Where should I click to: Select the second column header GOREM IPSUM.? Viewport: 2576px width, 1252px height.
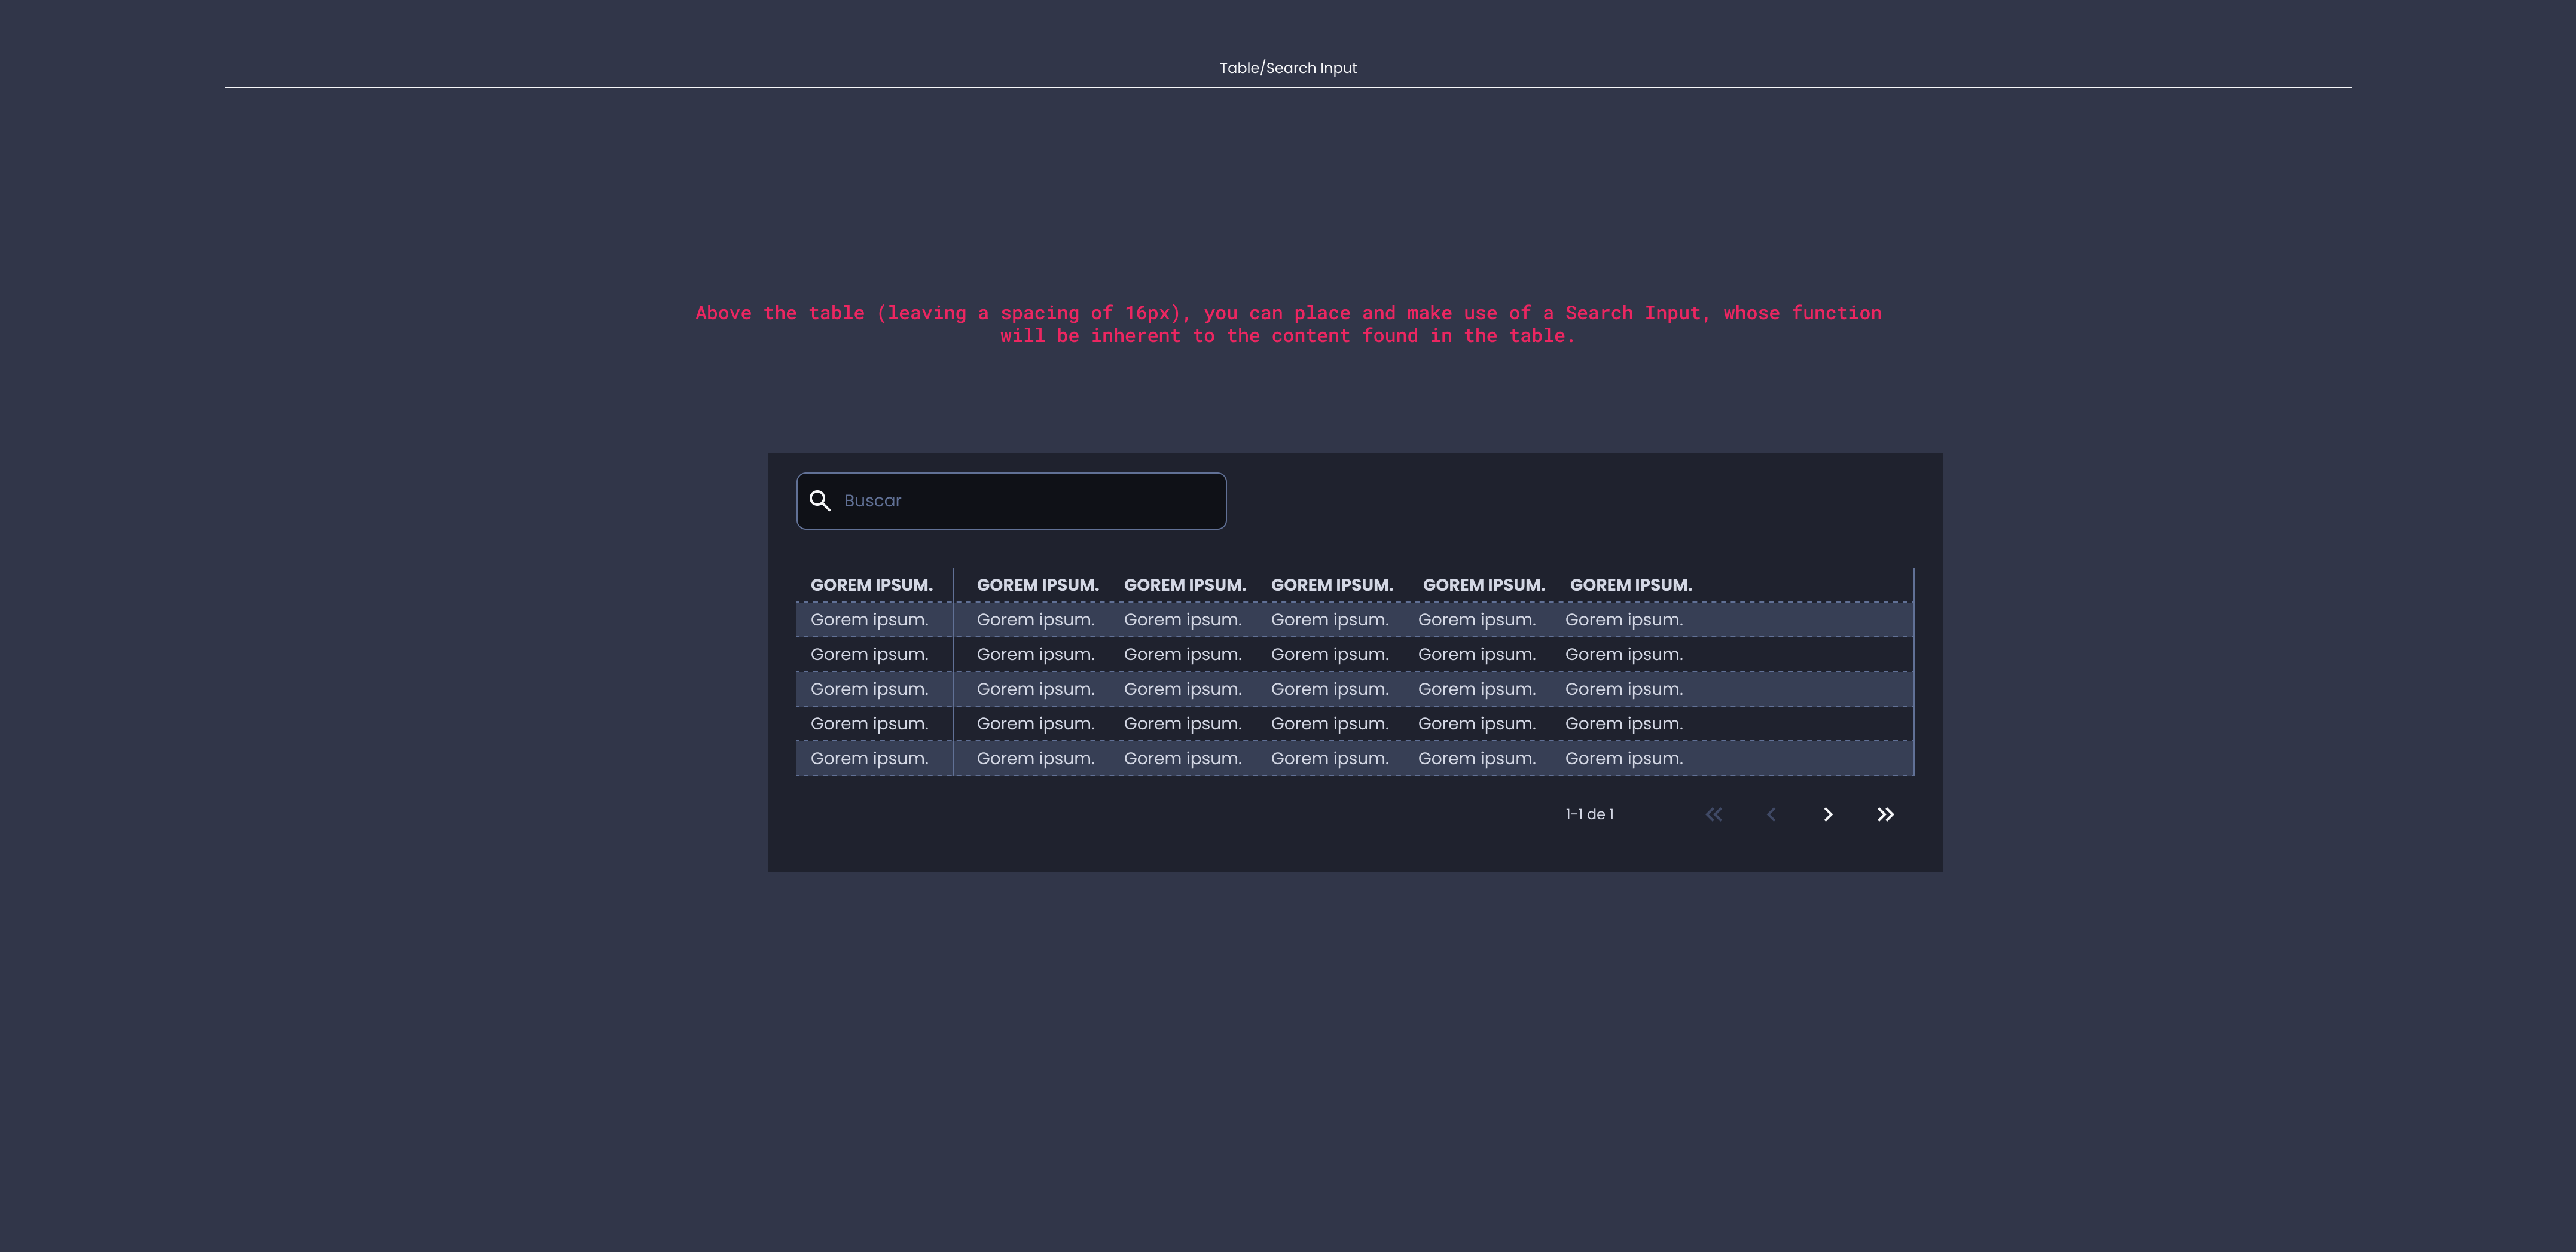1037,585
